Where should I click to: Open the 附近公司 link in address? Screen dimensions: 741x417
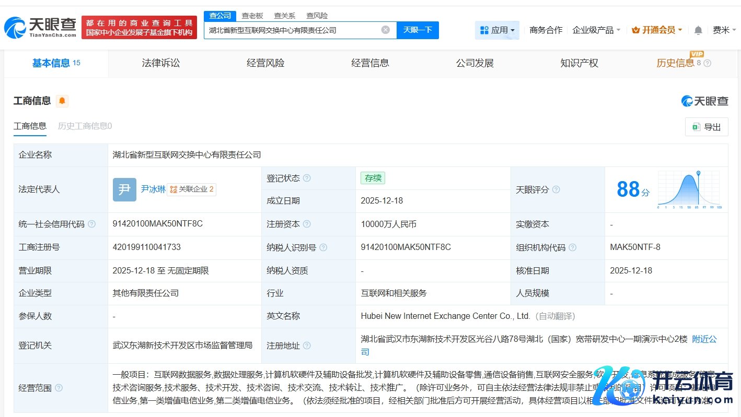tap(704, 339)
